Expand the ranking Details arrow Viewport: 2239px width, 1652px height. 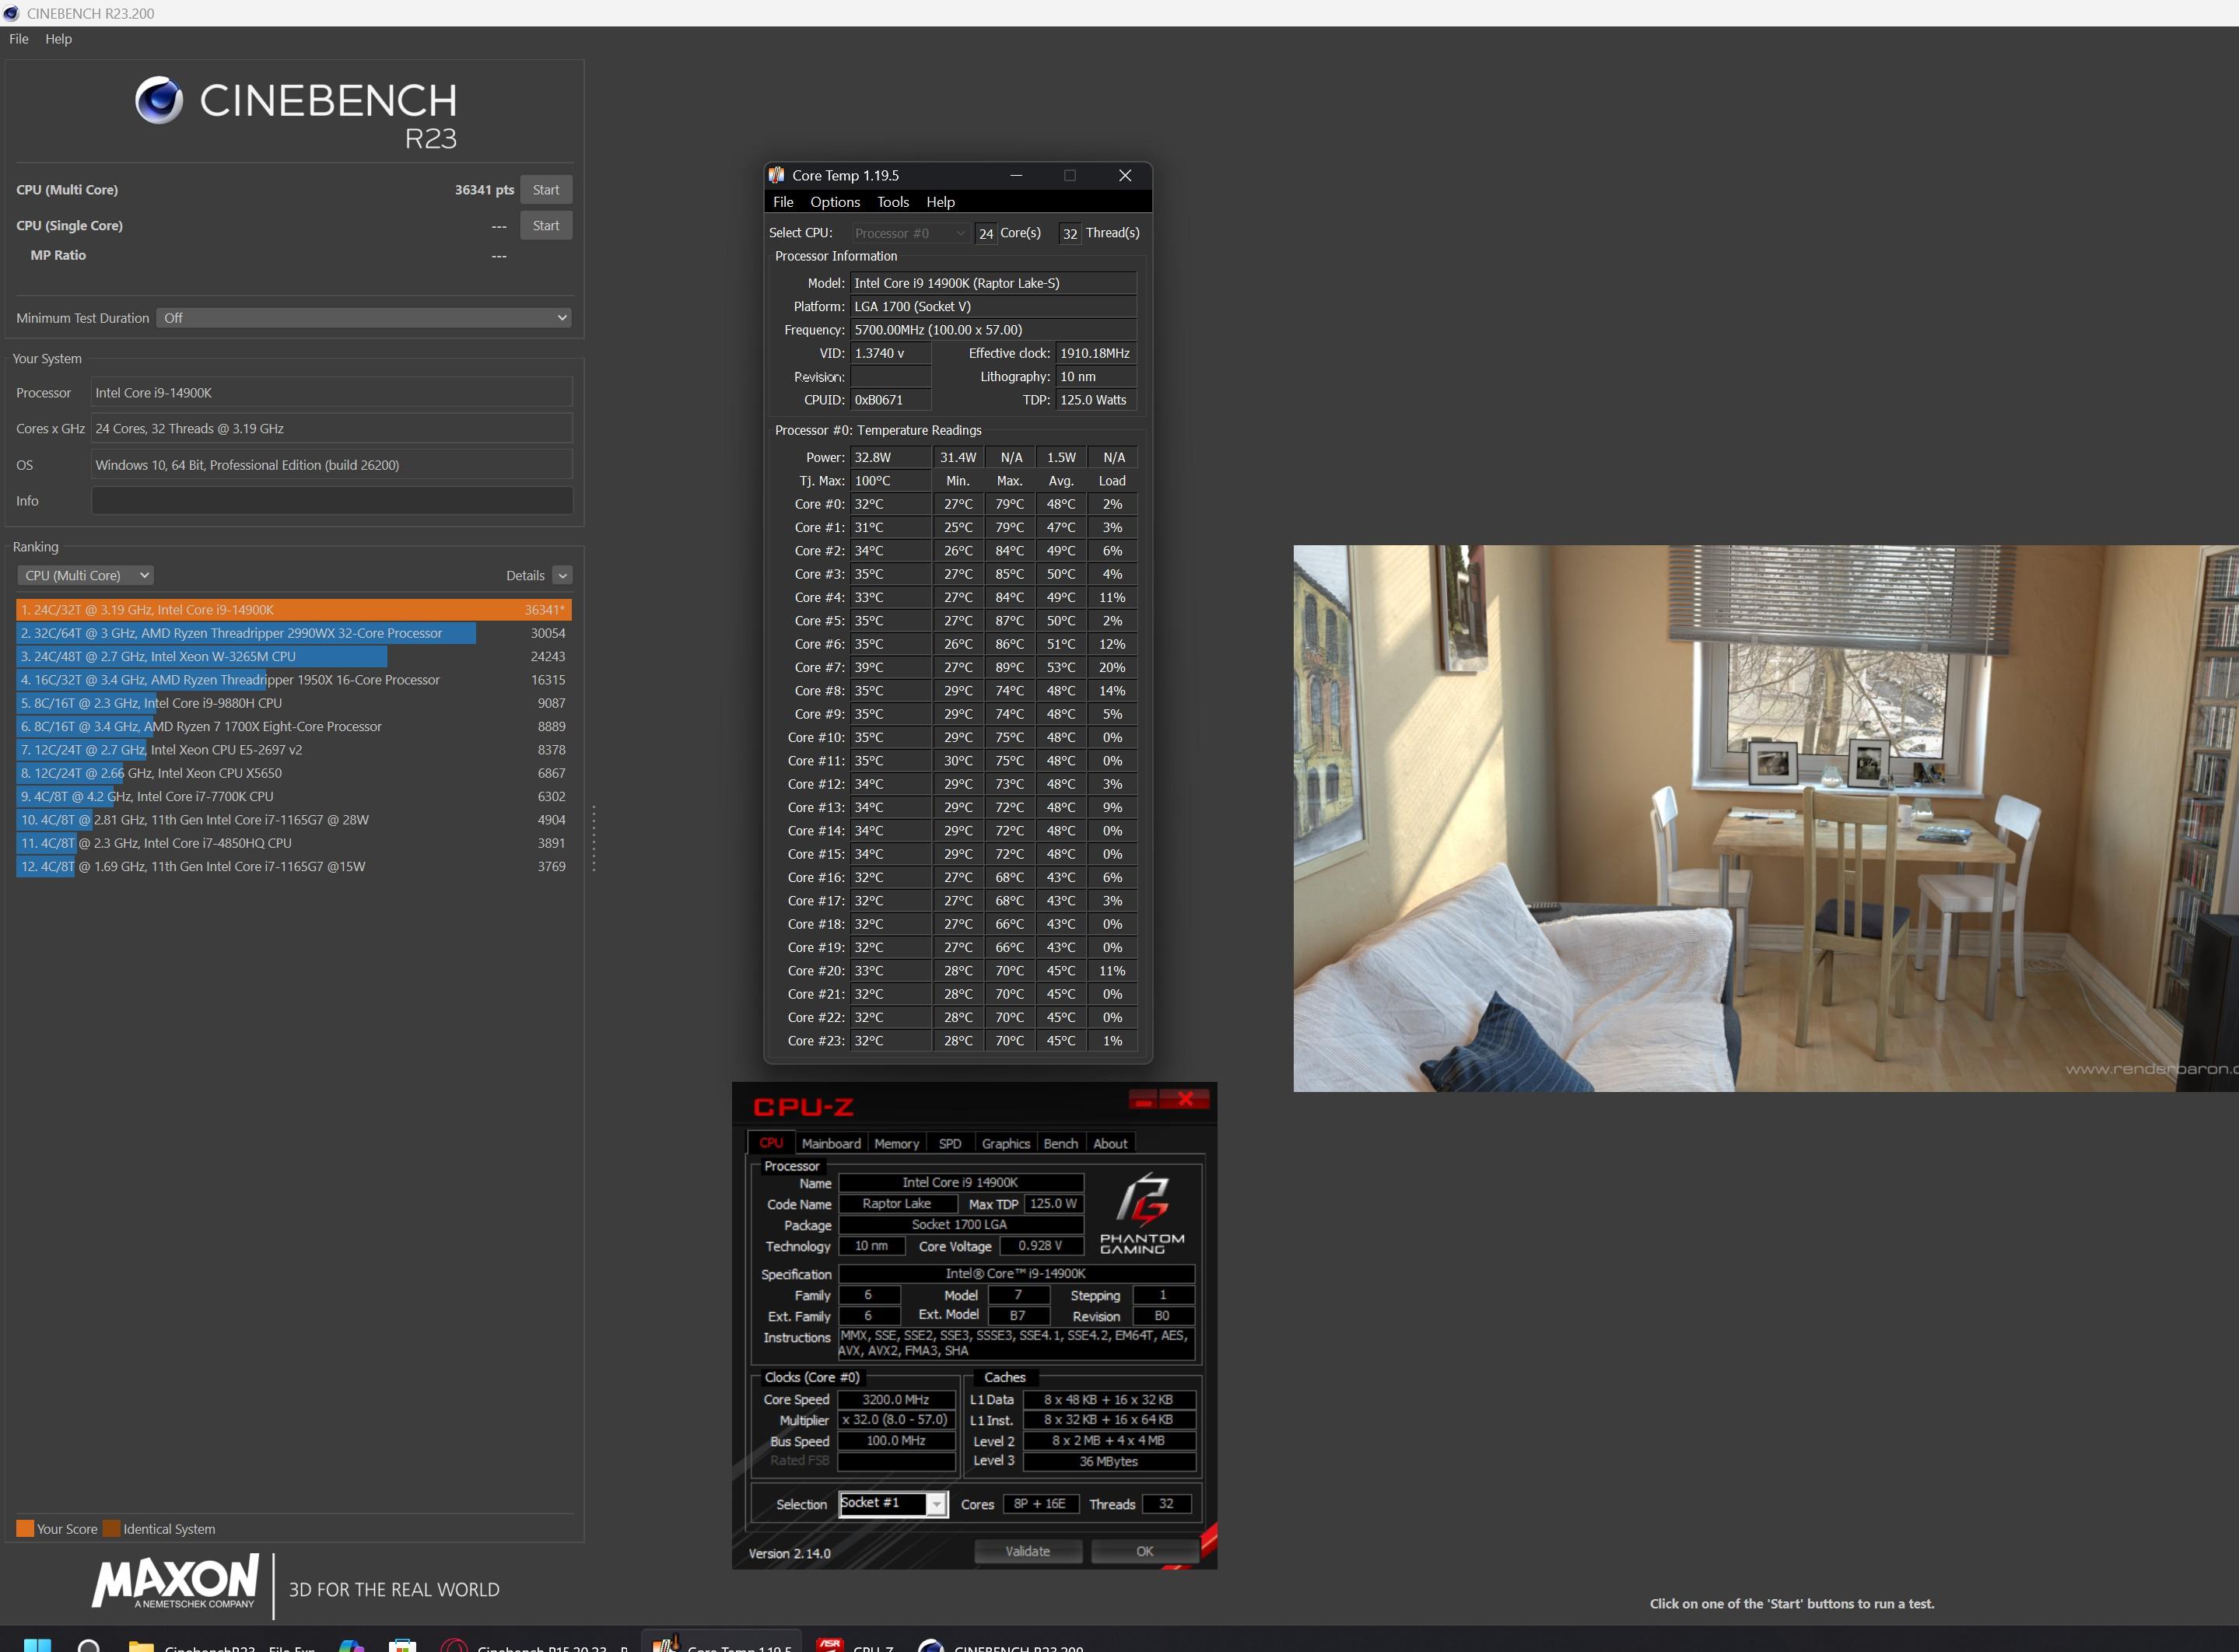click(x=562, y=575)
